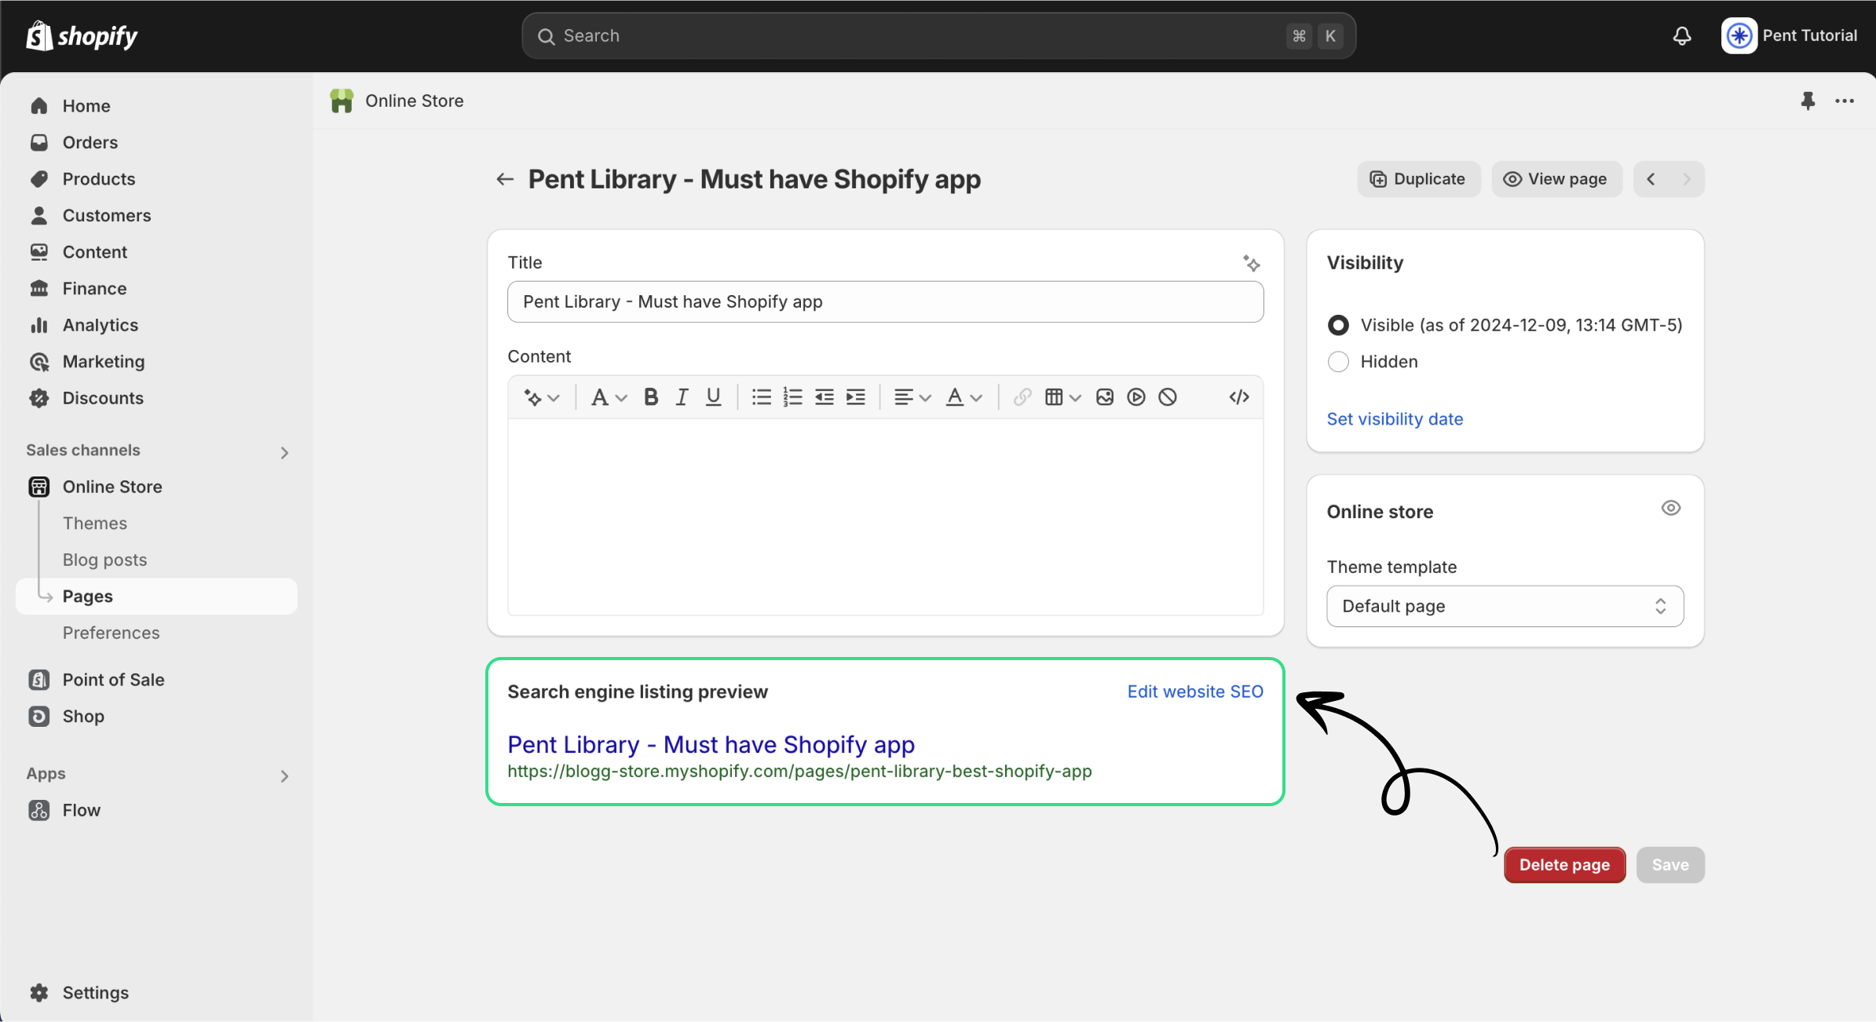
Task: Open the Flow app
Action: (157, 810)
